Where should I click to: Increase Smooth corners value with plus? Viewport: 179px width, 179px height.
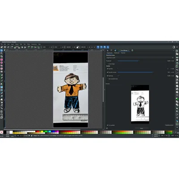[x=173, y=72]
